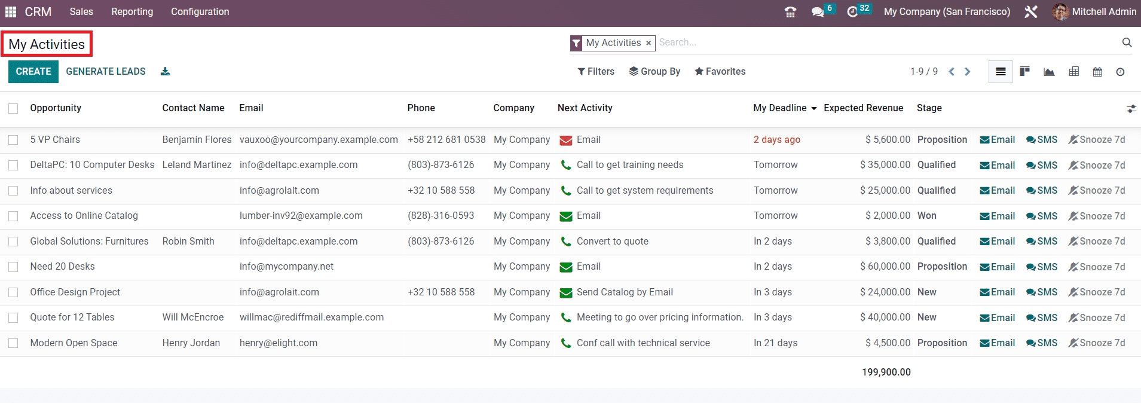Screen dimensions: 1141x403
Task: Open the Group By dropdown
Action: [654, 72]
